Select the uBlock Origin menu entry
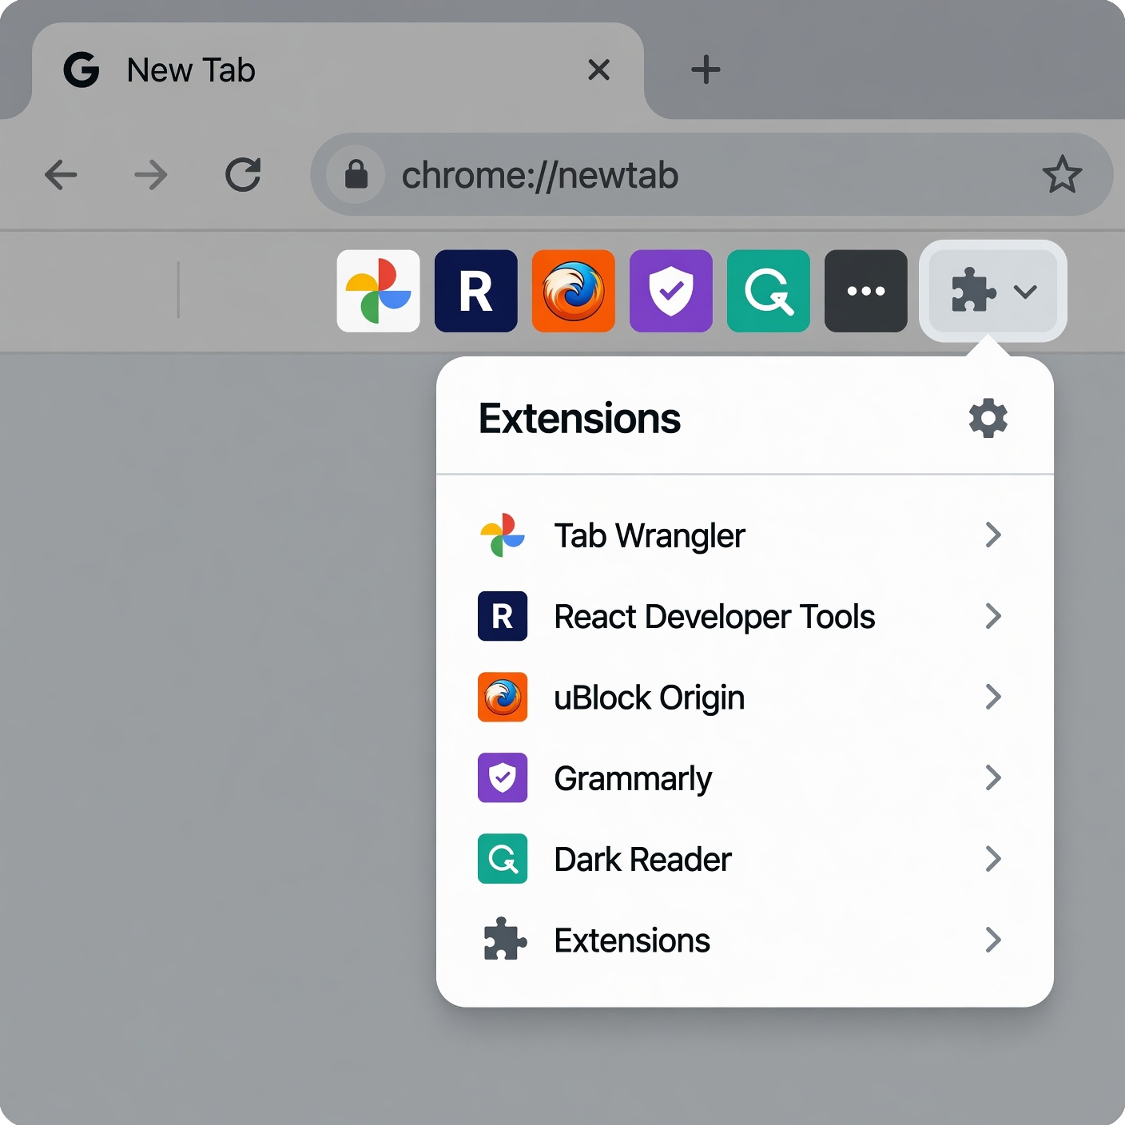Screen dimensions: 1125x1125 click(x=745, y=697)
